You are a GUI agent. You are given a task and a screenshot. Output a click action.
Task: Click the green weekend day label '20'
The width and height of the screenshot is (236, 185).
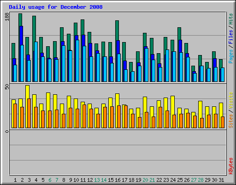145,180
